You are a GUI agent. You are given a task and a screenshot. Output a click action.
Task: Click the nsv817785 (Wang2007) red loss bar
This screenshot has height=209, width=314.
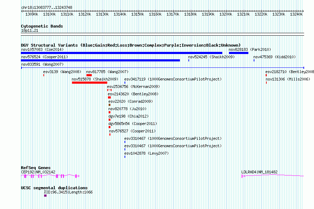[89, 75]
